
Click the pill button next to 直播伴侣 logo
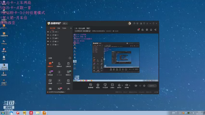65,23
